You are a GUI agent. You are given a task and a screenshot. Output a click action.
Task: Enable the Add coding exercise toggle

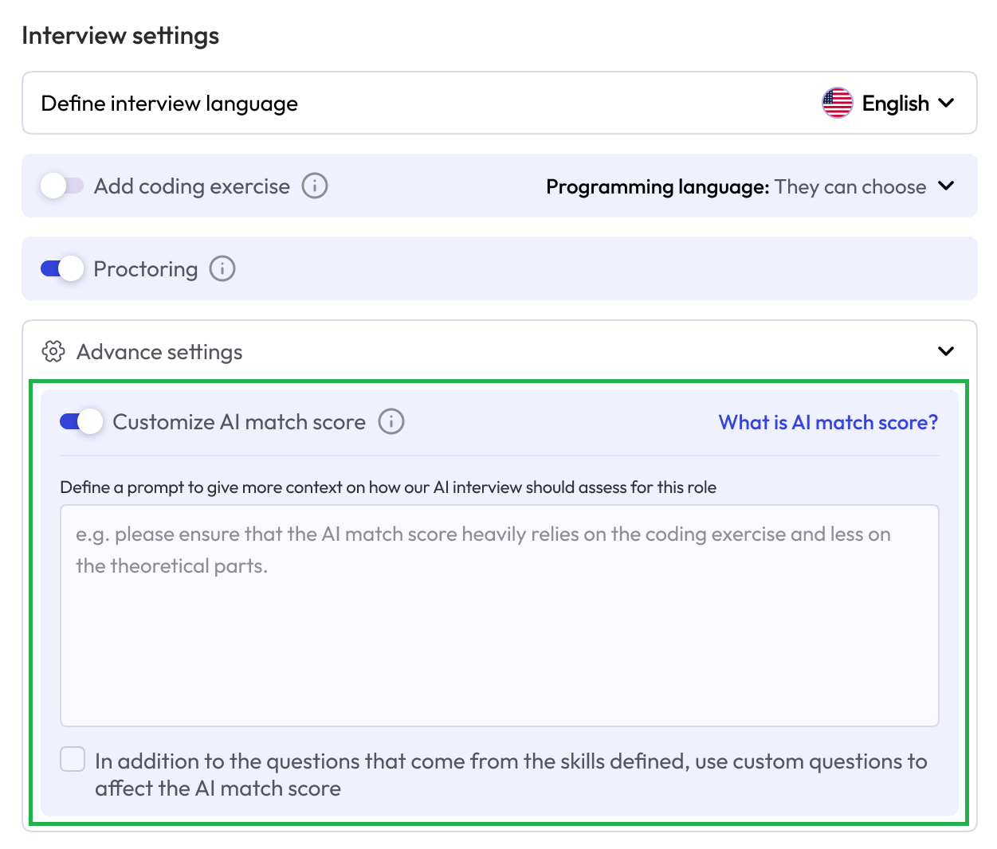tap(62, 186)
